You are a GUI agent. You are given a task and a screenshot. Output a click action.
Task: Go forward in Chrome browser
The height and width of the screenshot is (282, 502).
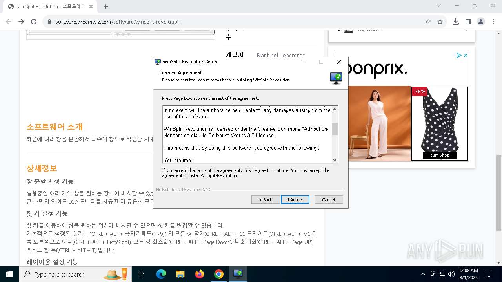21,22
